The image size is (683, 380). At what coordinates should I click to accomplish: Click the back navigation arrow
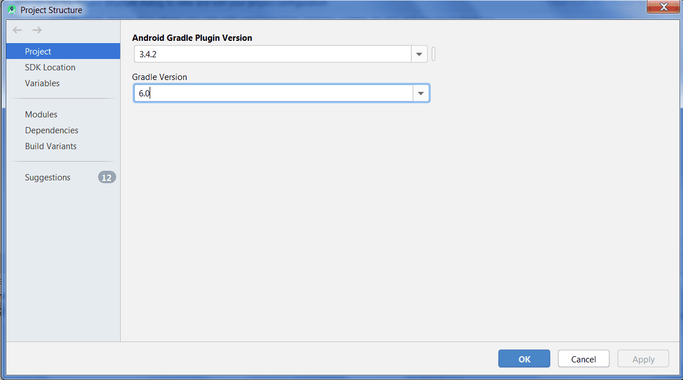point(17,30)
